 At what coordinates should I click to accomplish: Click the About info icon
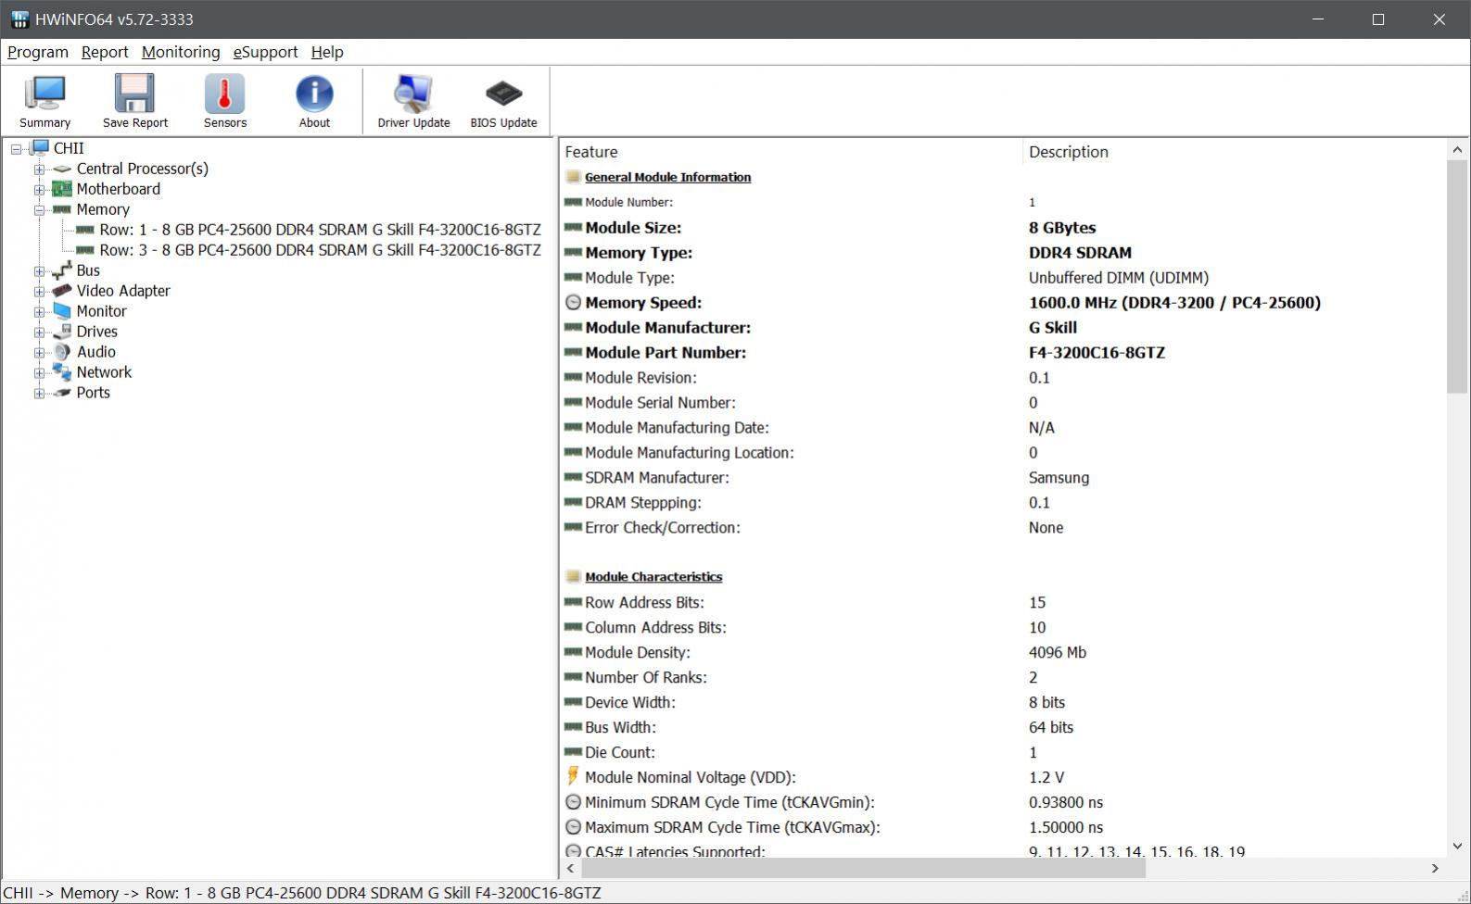point(314,94)
